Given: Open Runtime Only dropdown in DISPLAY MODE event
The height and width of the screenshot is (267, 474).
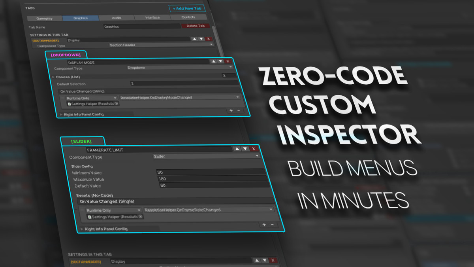Looking at the screenshot, I should click(92, 98).
